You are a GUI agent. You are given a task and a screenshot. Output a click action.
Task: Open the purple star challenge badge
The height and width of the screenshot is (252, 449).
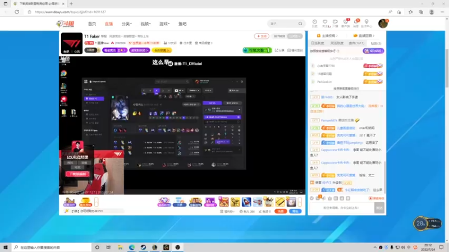[x=114, y=50]
